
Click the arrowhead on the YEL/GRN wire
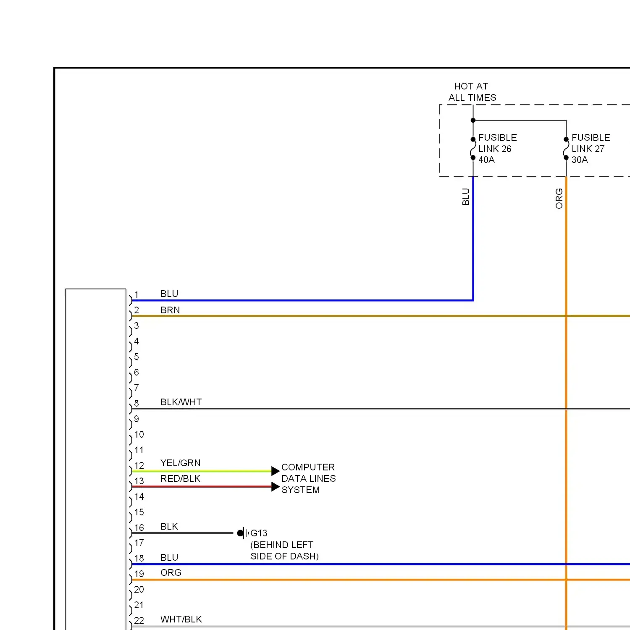coord(276,471)
